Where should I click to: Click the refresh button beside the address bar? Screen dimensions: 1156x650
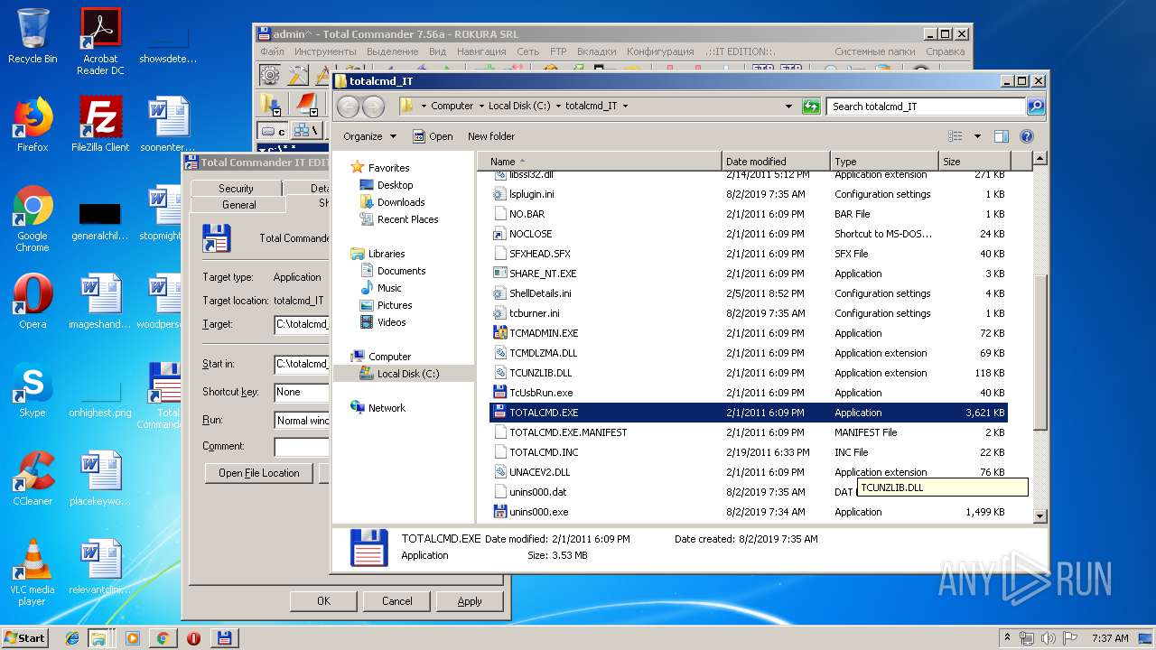811,106
